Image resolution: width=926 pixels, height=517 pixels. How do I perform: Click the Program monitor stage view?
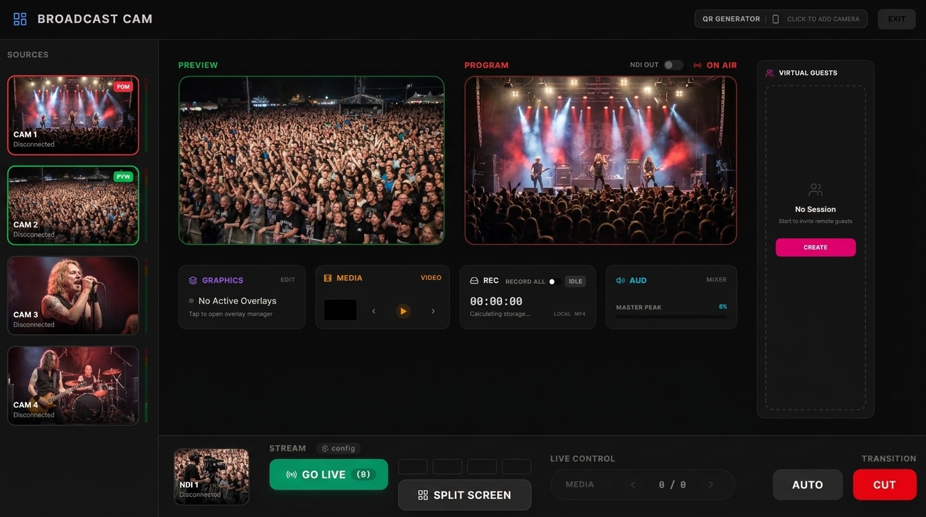601,160
